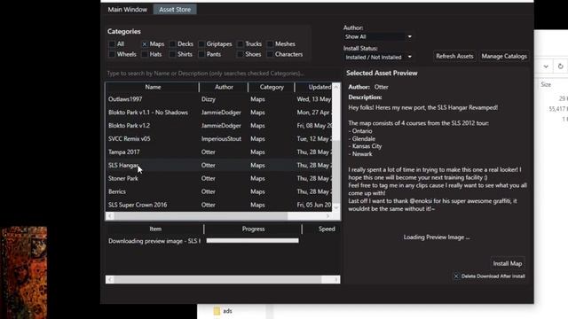
Task: Click the Item column header in downloads
Action: [155, 229]
